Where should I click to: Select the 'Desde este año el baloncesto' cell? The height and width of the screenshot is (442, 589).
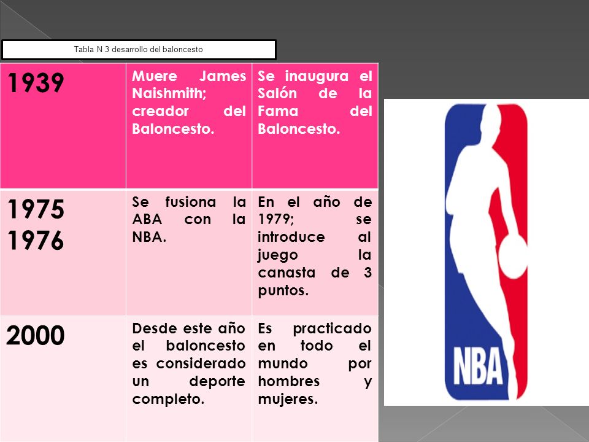(x=189, y=379)
